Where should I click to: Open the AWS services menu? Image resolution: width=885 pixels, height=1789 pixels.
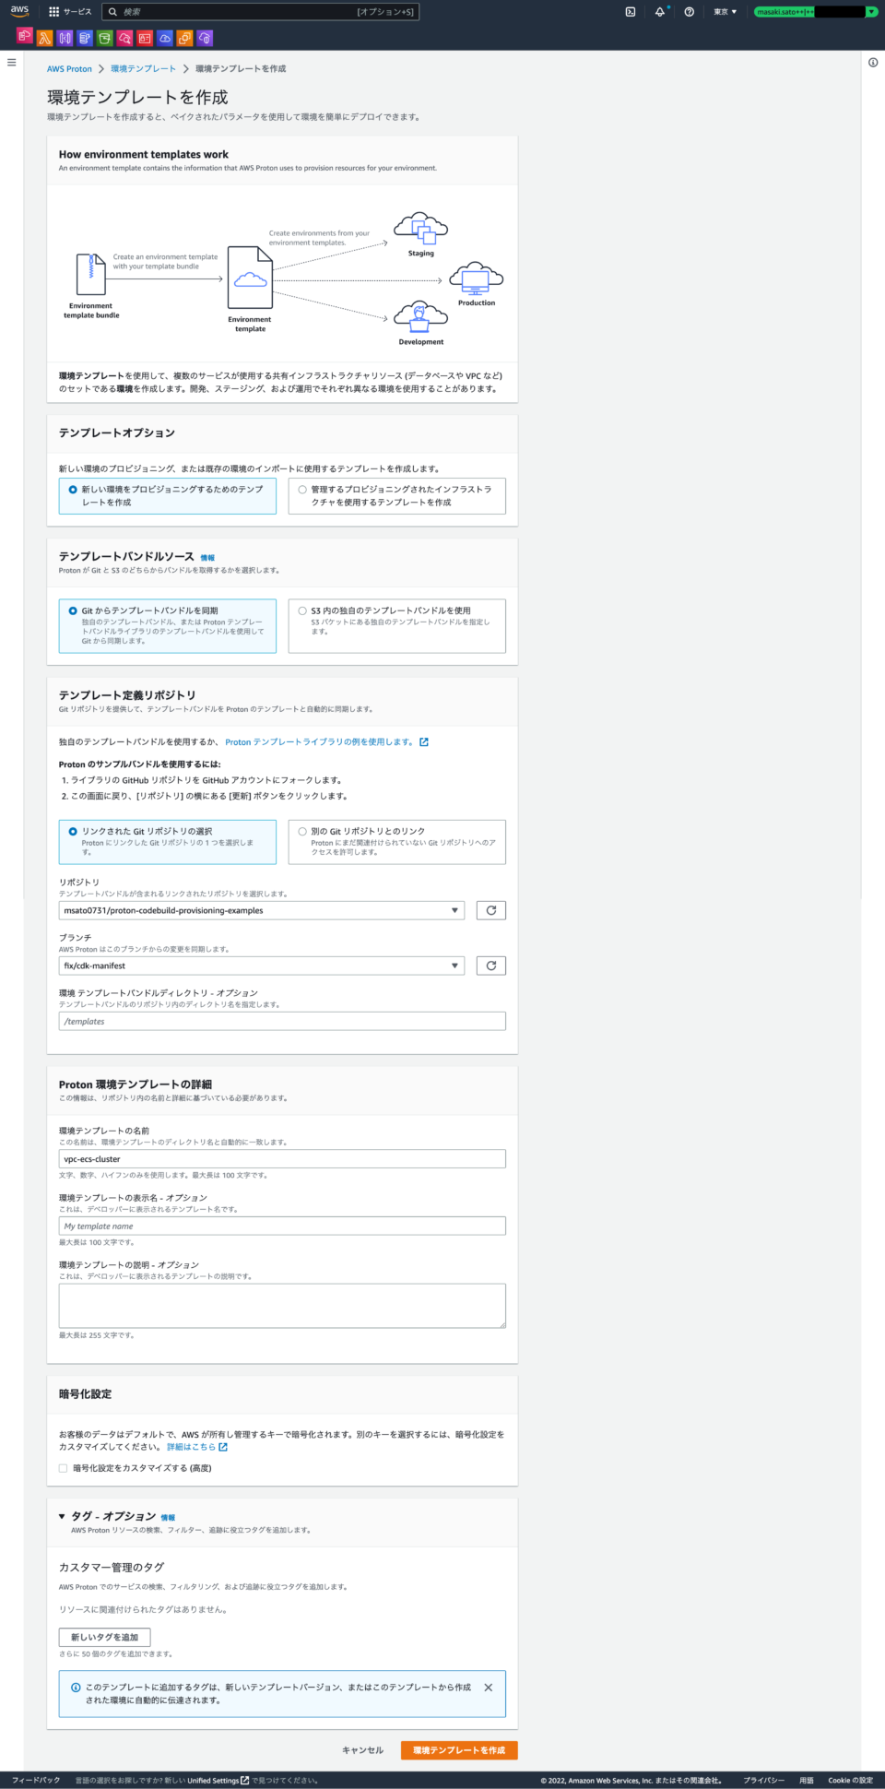coord(70,12)
